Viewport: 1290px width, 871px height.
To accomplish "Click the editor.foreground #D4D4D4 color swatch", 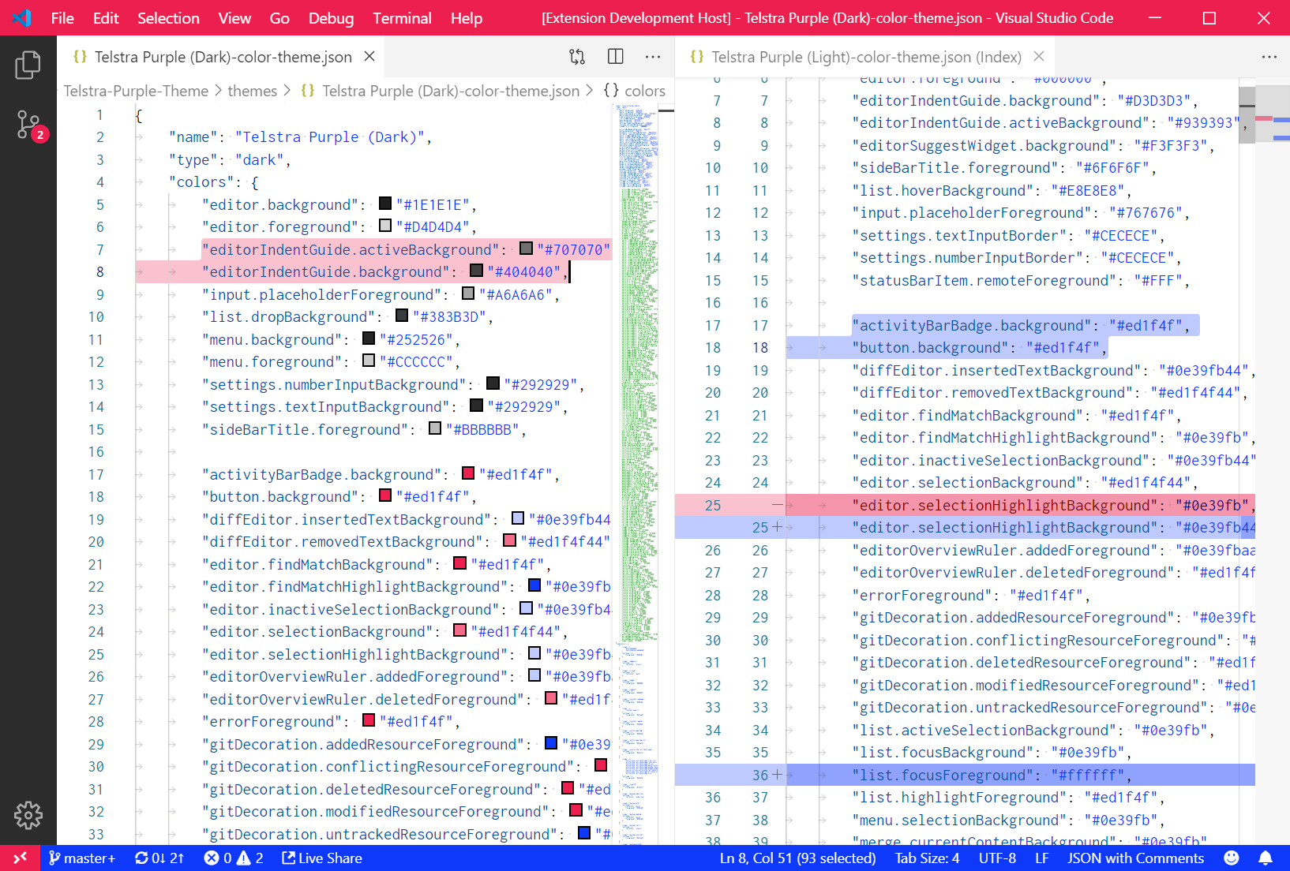I will pyautogui.click(x=385, y=226).
